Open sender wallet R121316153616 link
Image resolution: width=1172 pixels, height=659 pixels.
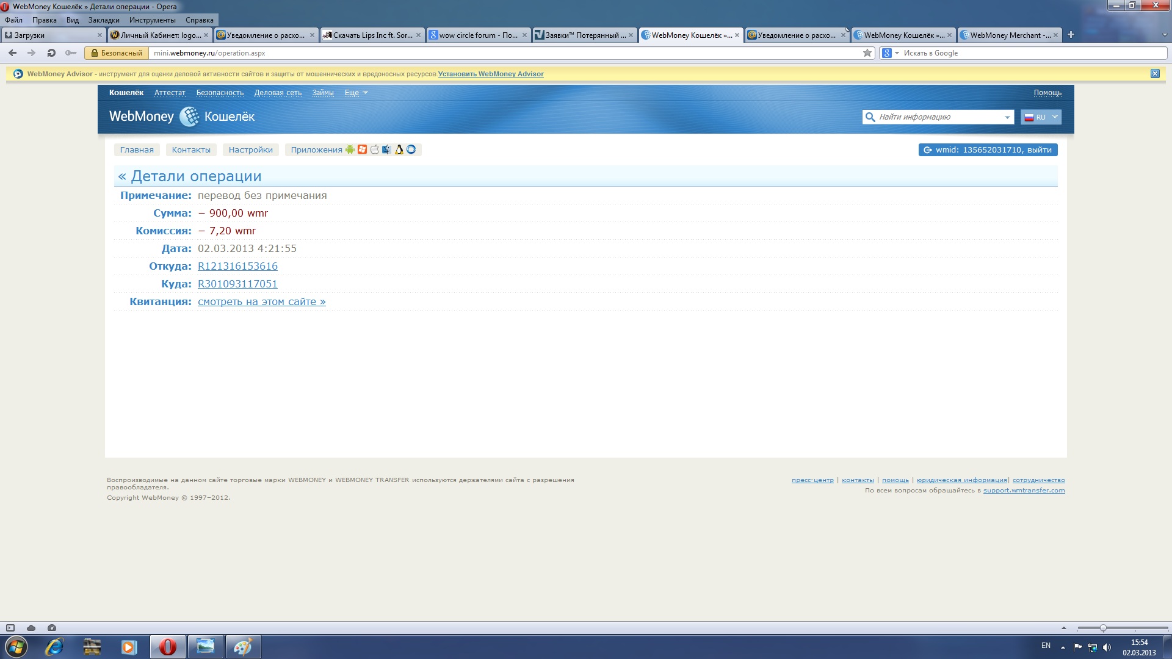click(237, 266)
